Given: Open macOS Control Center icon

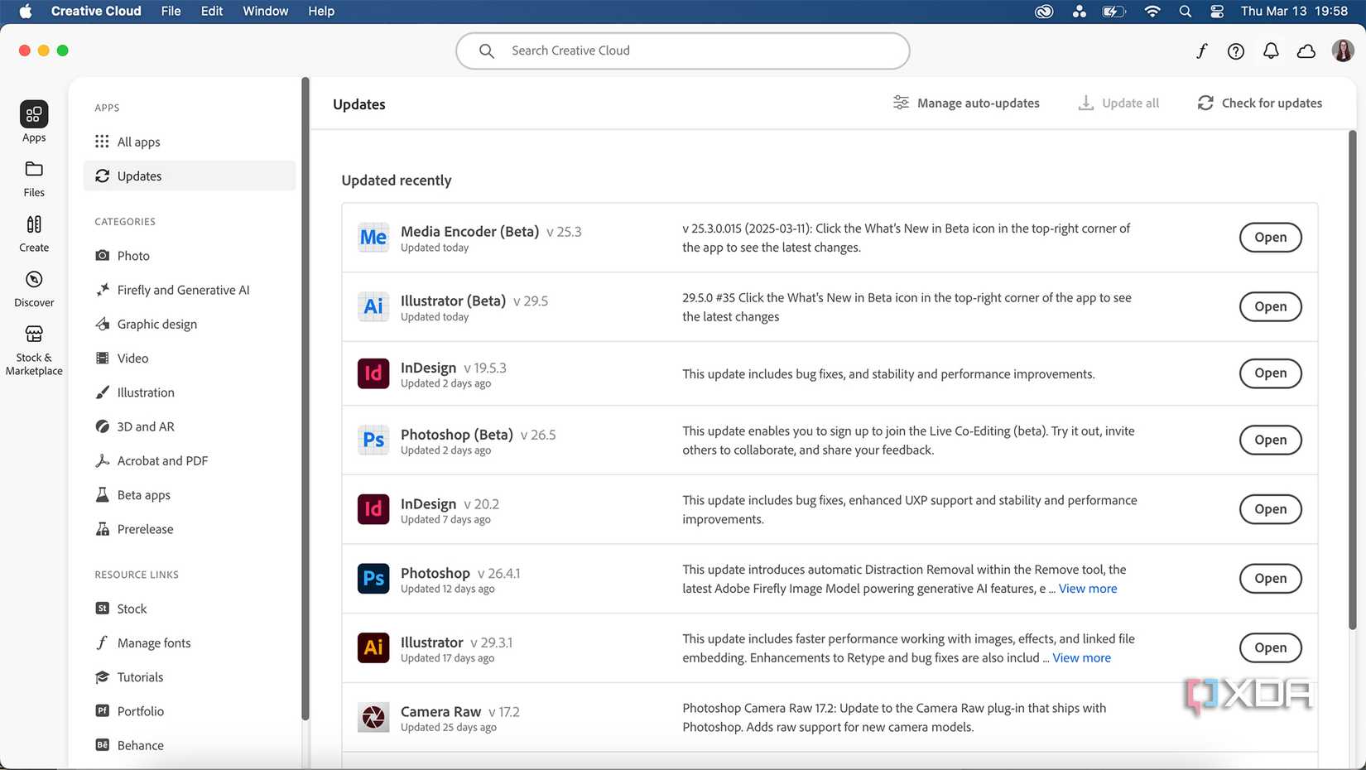Looking at the screenshot, I should coord(1217,12).
